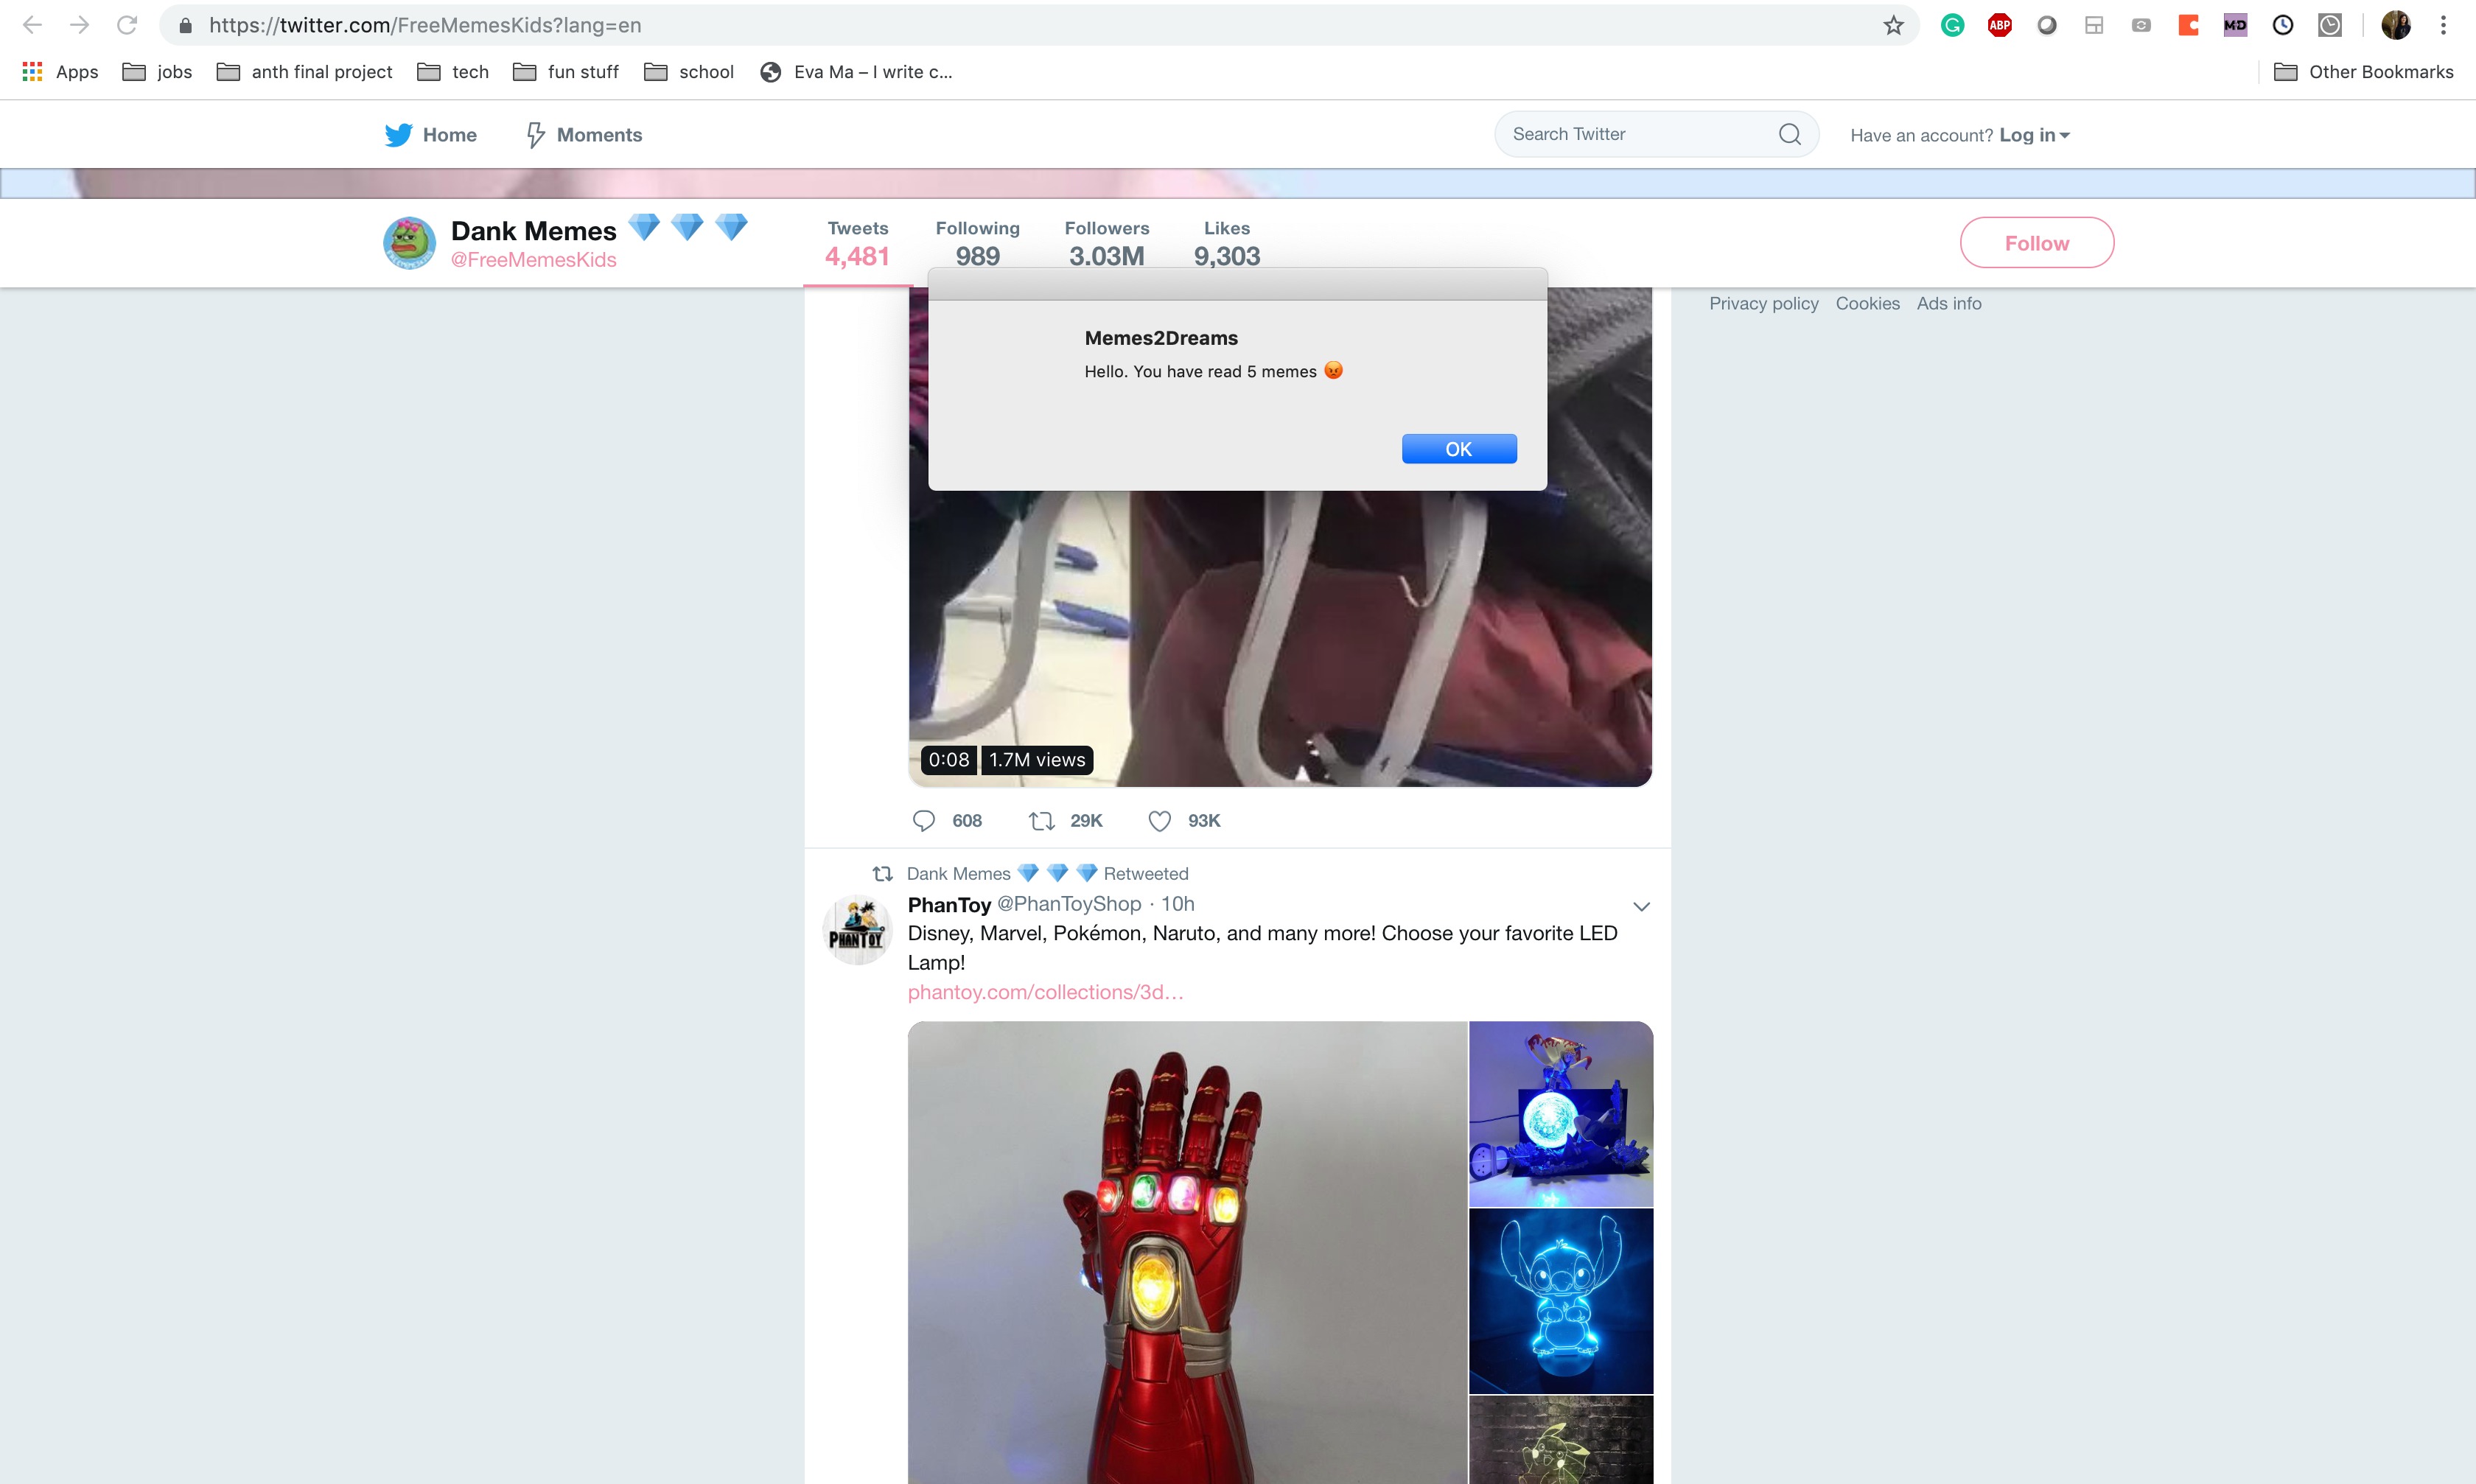Click the retweet icon with 29K count
Image resolution: width=2476 pixels, height=1484 pixels.
(1041, 821)
